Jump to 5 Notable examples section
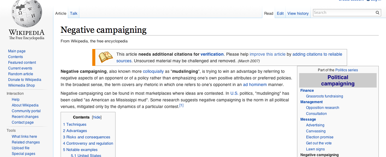 click(80, 150)
